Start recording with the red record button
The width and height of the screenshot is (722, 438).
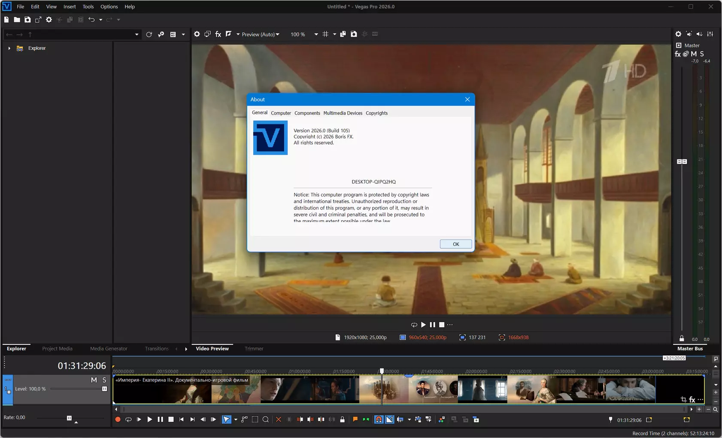coord(118,420)
